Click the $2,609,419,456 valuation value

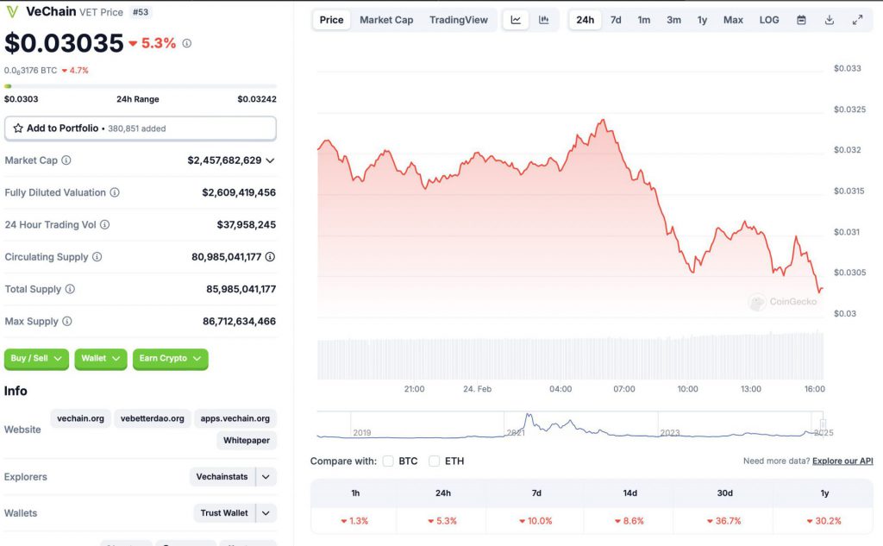(x=239, y=192)
